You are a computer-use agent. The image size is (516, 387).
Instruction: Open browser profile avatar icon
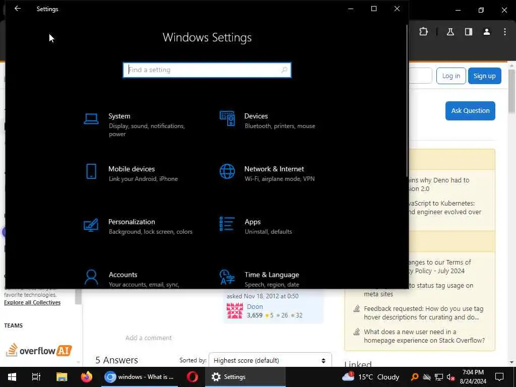tap(487, 32)
